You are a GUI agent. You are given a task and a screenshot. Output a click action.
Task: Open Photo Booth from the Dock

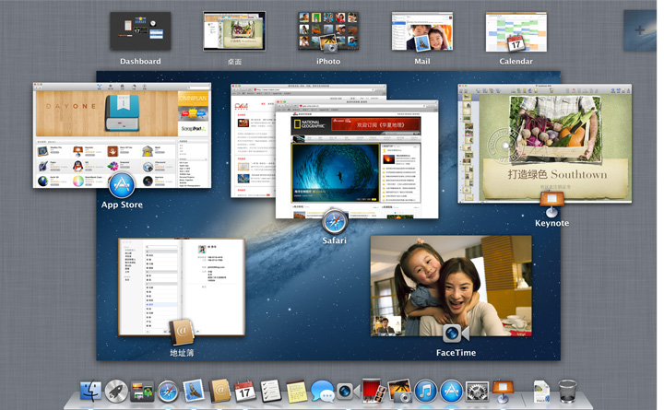[x=373, y=391]
